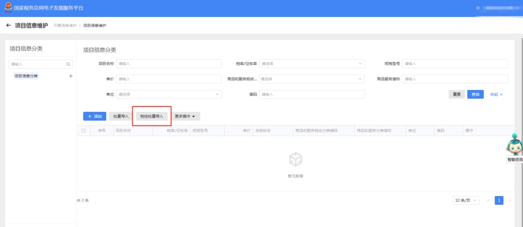Image resolution: width=523 pixels, height=227 pixels.
Task: Open the 单位 dropdown selector
Action: pos(169,94)
